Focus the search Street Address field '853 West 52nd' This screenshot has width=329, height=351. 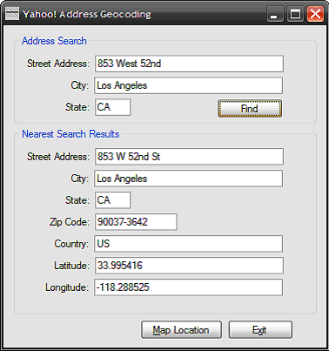pyautogui.click(x=189, y=64)
